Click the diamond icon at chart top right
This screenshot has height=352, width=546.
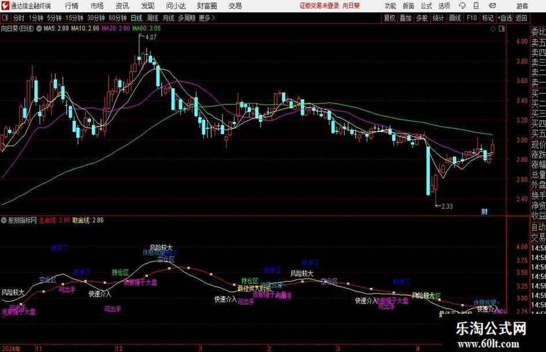coord(493,28)
